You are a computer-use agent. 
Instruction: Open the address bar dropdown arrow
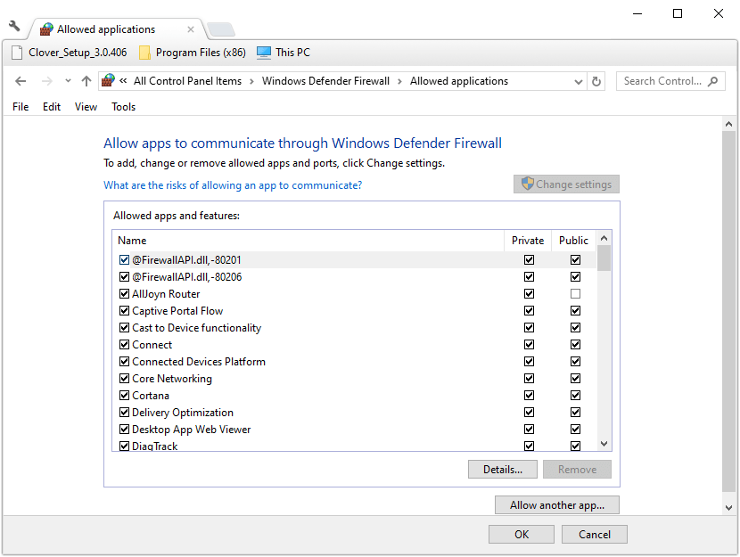click(579, 80)
